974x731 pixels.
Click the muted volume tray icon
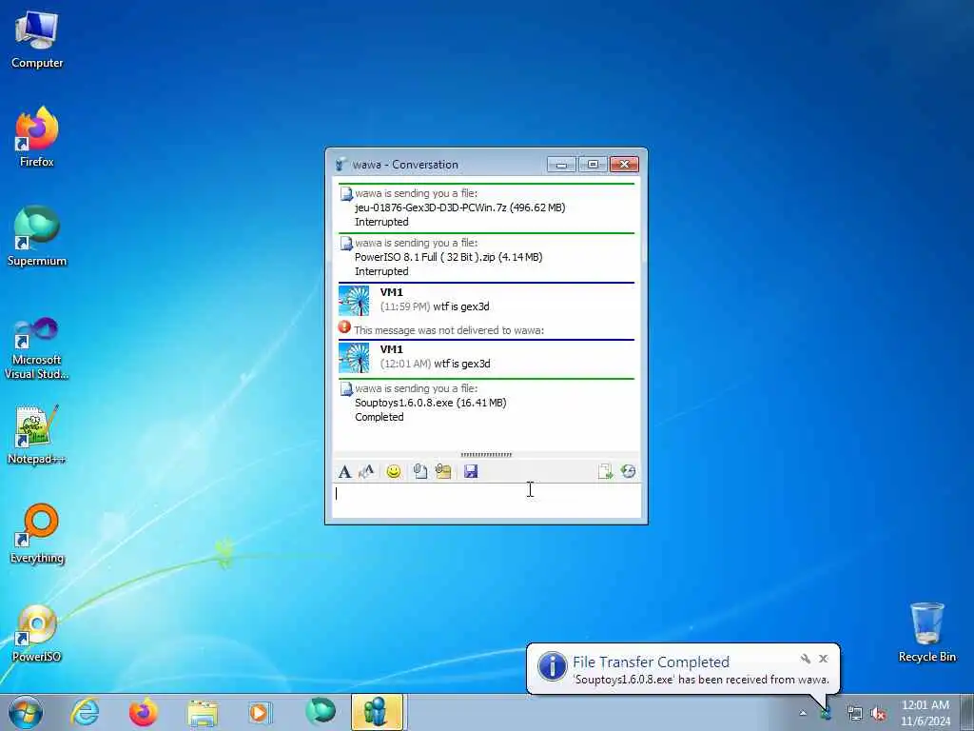878,714
